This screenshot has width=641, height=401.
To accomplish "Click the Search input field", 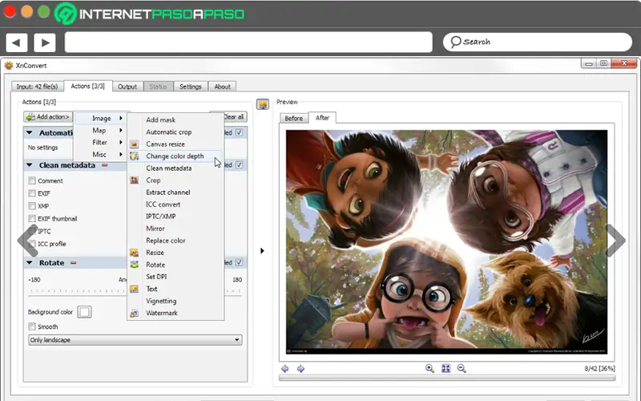I will click(x=537, y=42).
